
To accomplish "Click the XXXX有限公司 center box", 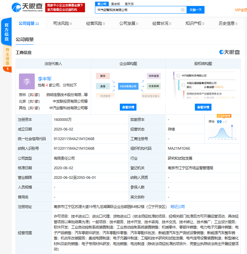I will tap(128, 86).
